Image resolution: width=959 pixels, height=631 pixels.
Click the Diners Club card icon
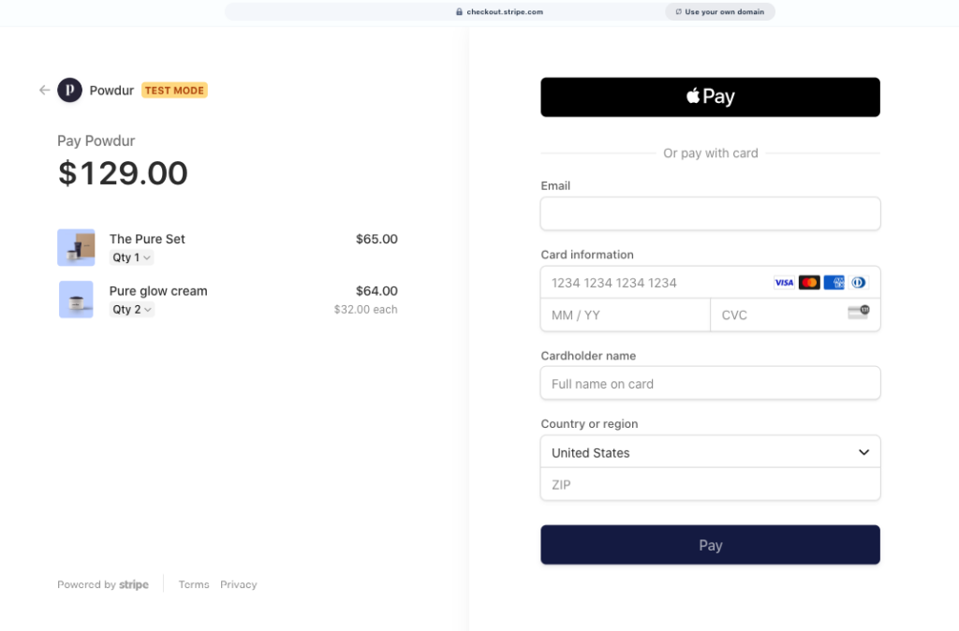859,283
